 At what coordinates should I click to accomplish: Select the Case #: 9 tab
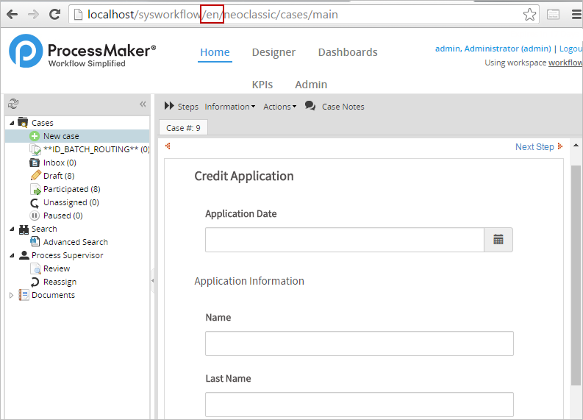click(183, 128)
